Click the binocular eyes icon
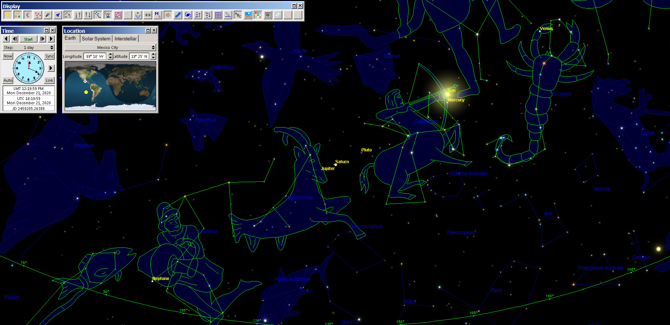The width and height of the screenshot is (670, 325). click(148, 15)
